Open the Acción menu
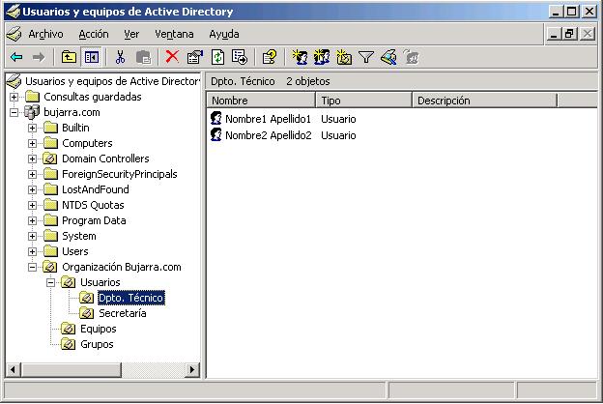Image resolution: width=603 pixels, height=404 pixels. click(94, 34)
